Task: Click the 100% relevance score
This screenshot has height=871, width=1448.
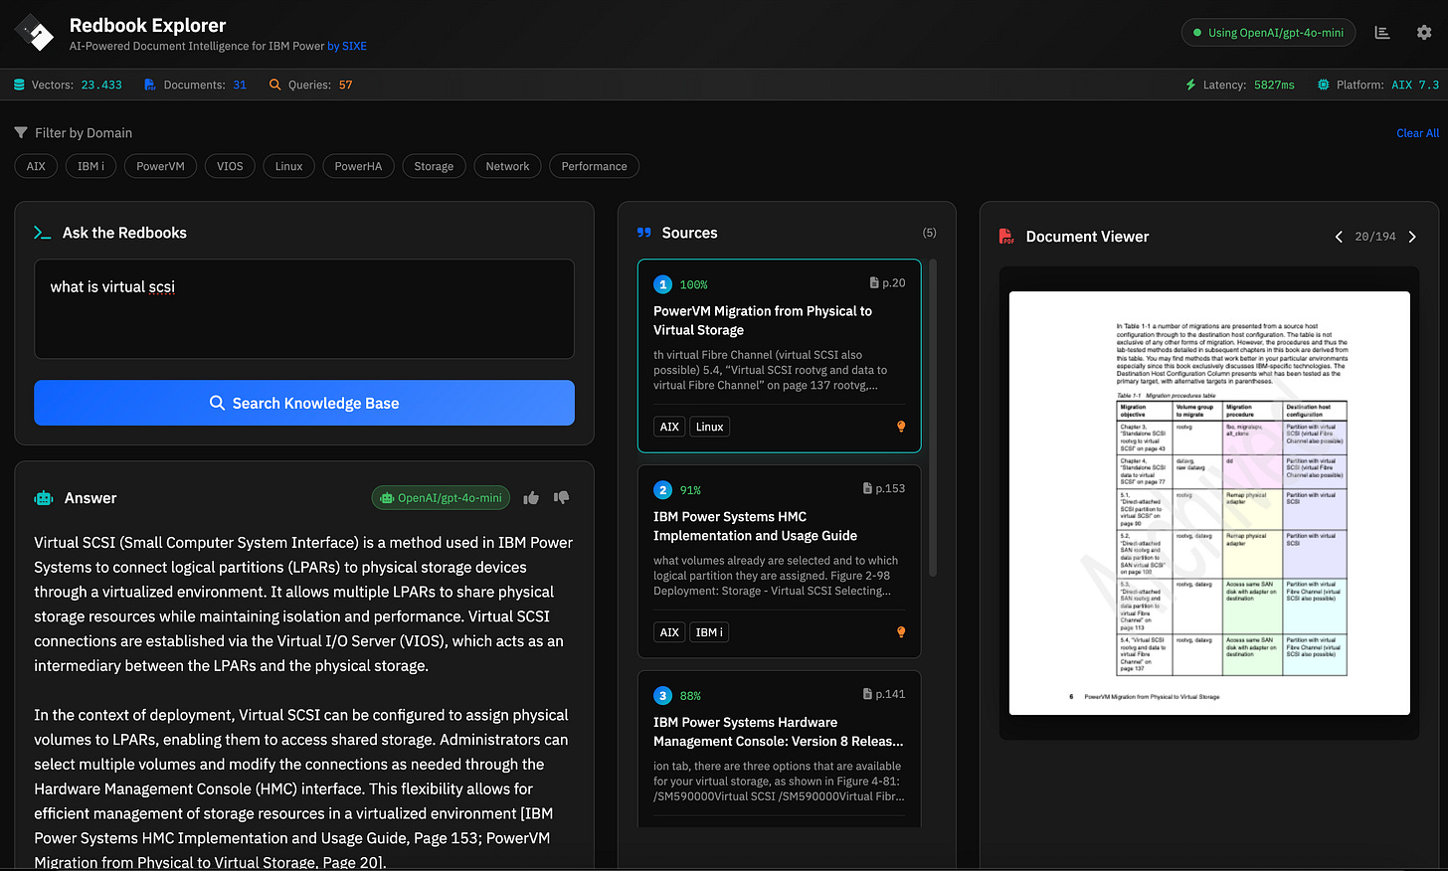Action: [694, 284]
